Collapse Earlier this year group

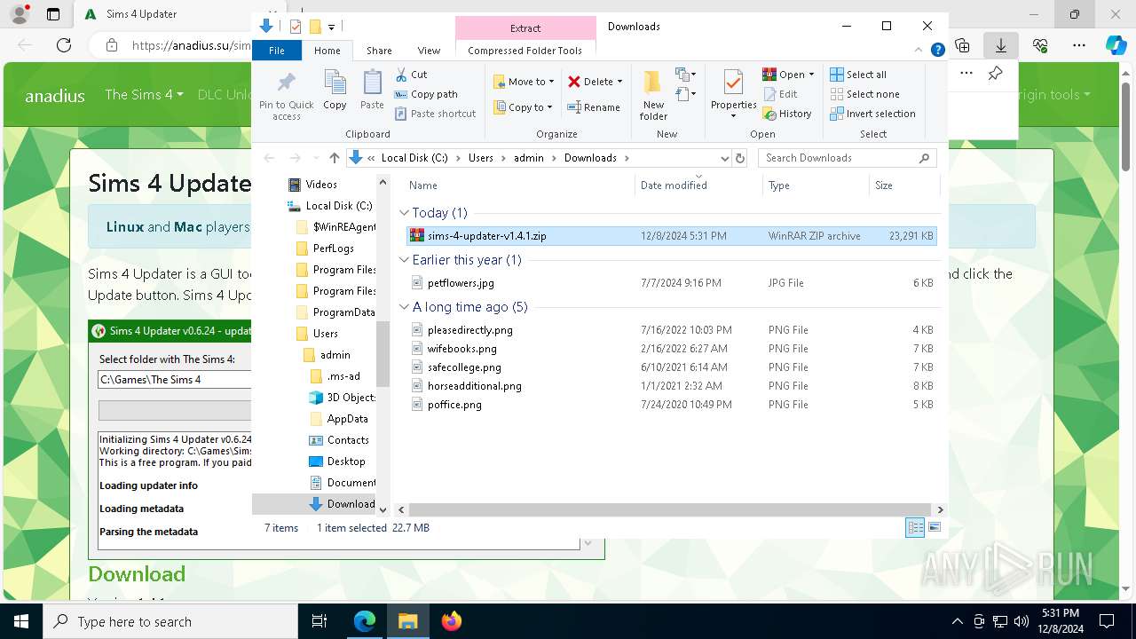(405, 260)
